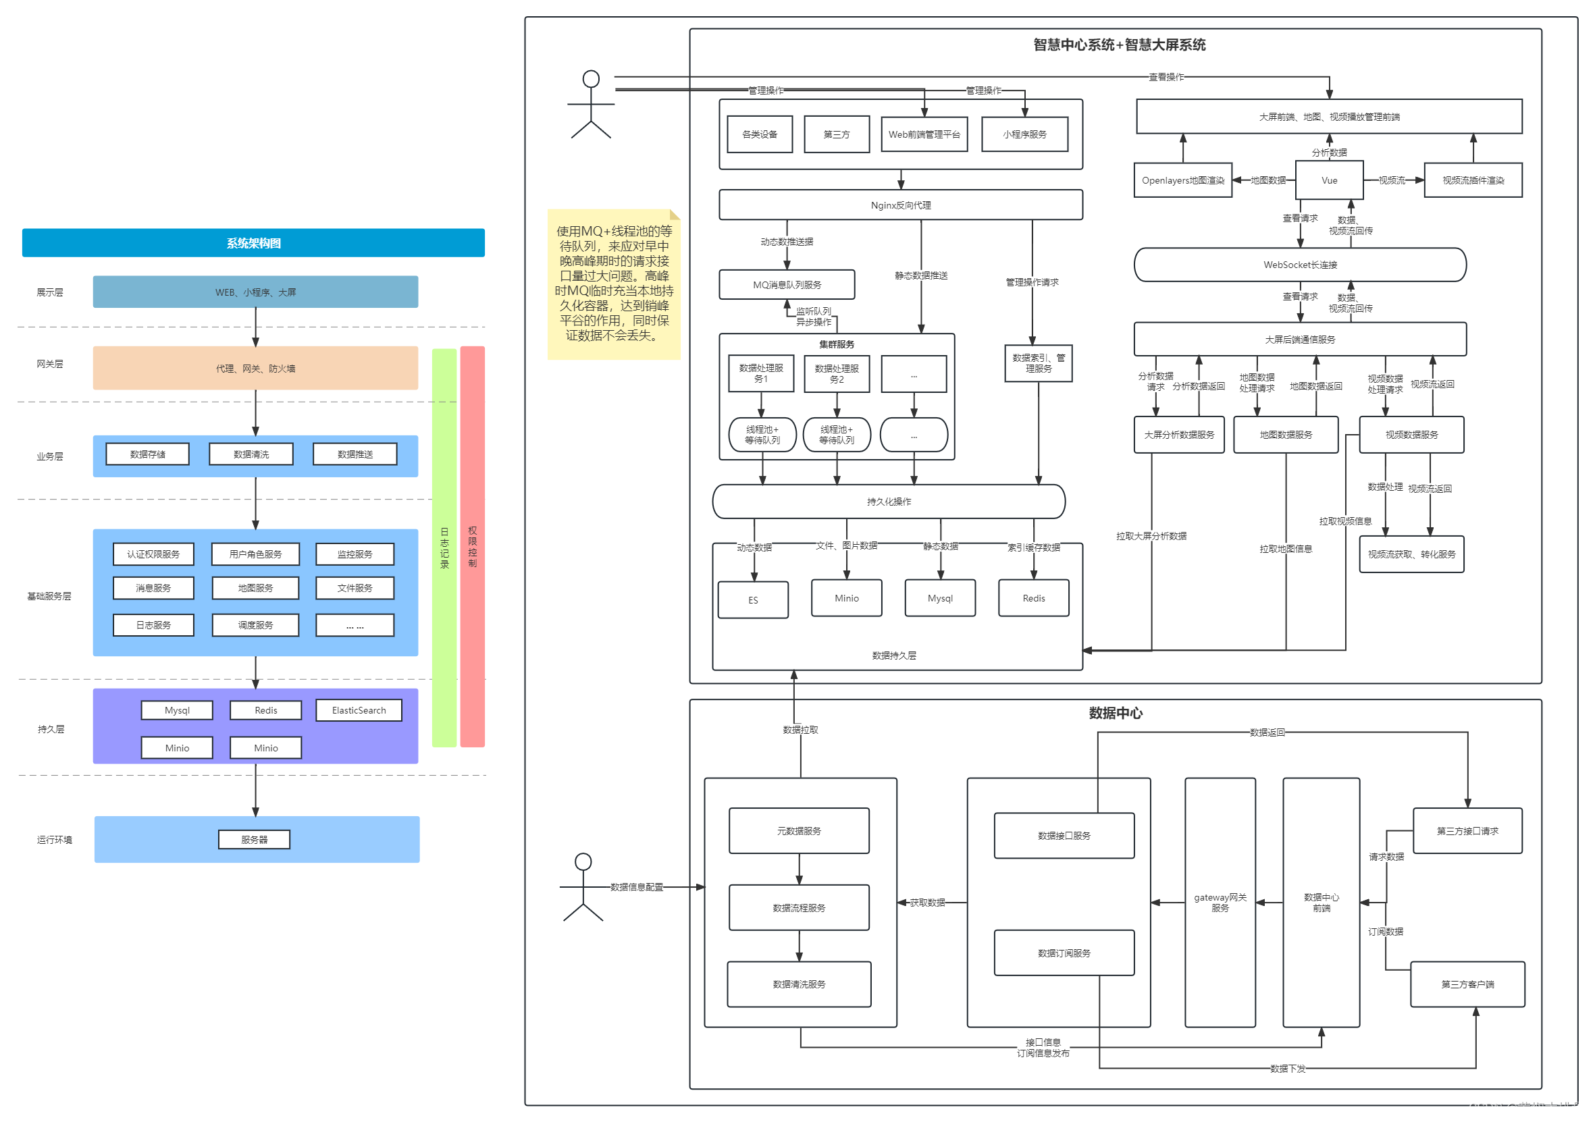
Task: Click the 基础服务层 label
Action: (49, 595)
